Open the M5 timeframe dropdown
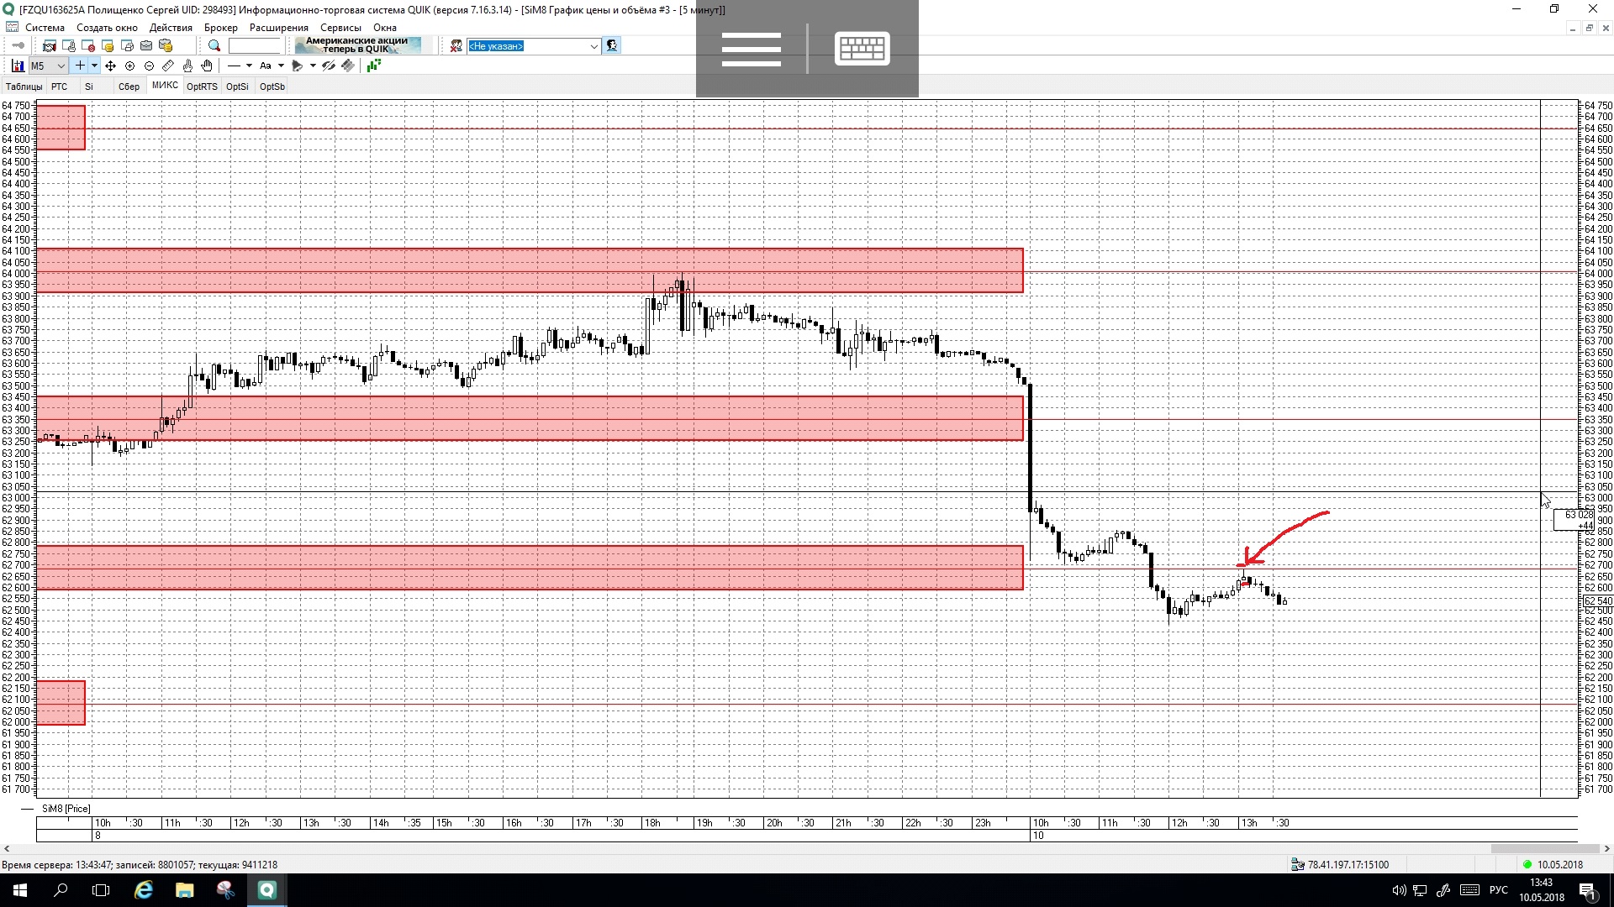Image resolution: width=1614 pixels, height=907 pixels. (x=61, y=66)
